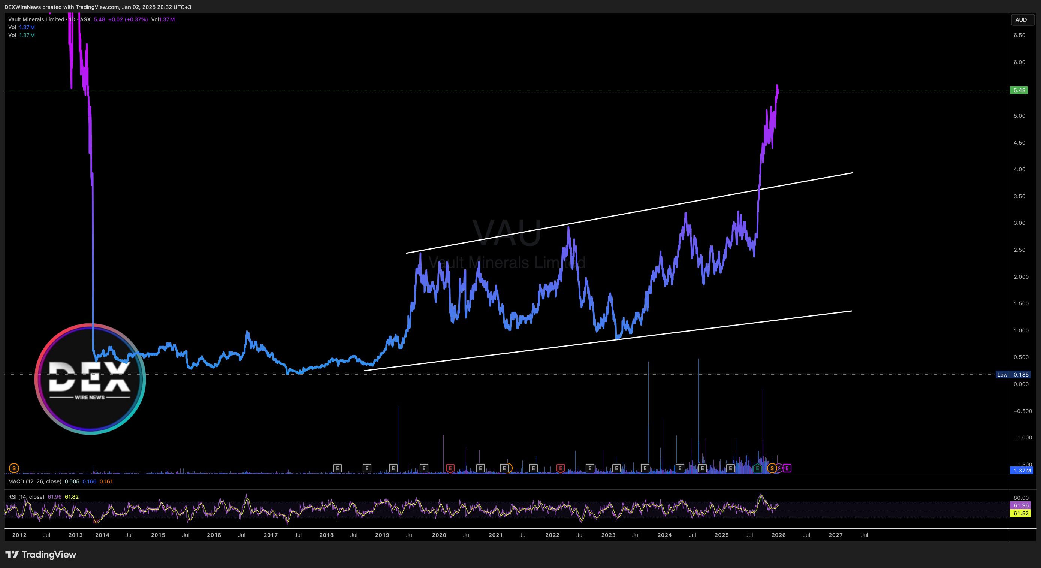This screenshot has height=568, width=1041.
Task: Select the Vault Minerals Limited symbol title
Action: pyautogui.click(x=36, y=19)
